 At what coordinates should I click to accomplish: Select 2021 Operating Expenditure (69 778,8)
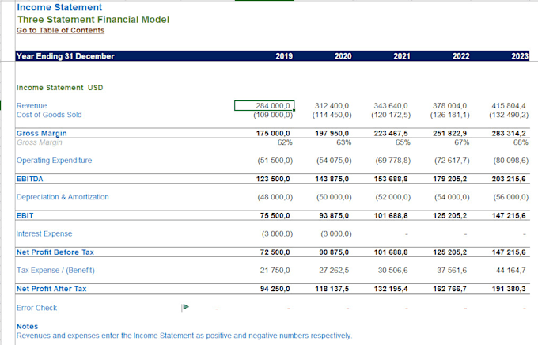[393, 161]
